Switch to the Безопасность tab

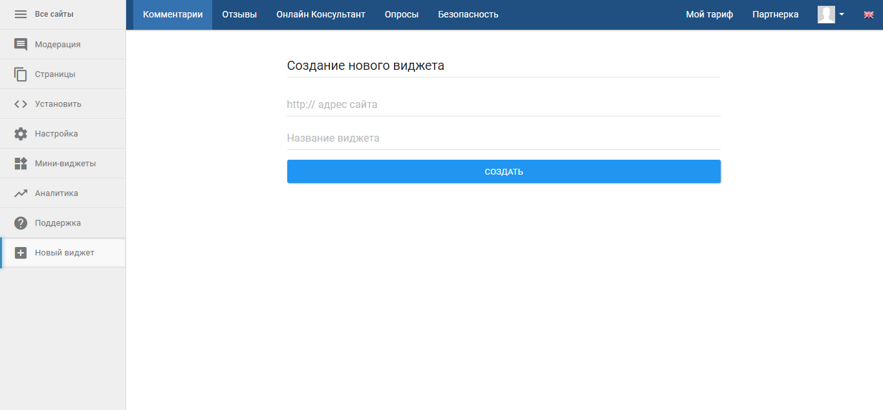coord(468,14)
